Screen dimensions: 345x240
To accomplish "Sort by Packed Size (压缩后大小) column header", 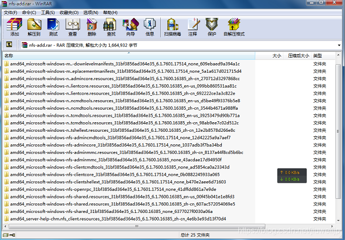I will click(x=298, y=56).
